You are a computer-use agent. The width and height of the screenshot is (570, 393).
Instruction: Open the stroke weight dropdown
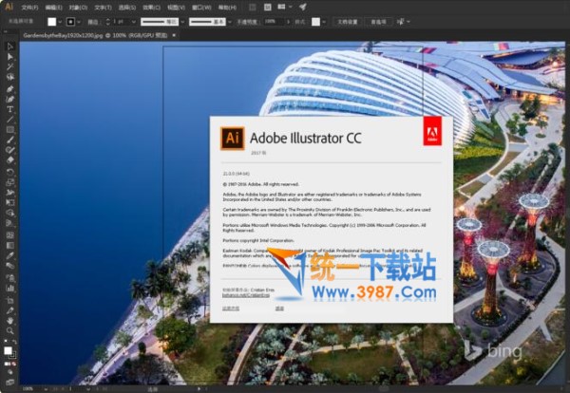click(x=134, y=22)
